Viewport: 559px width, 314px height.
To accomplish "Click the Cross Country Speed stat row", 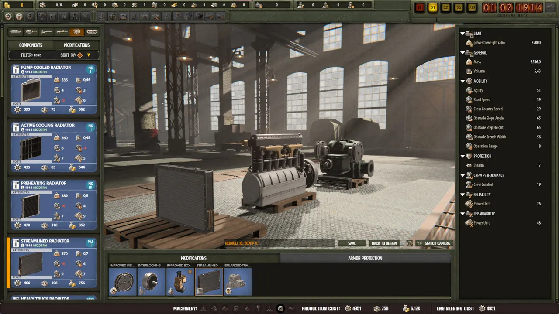I will tap(504, 109).
